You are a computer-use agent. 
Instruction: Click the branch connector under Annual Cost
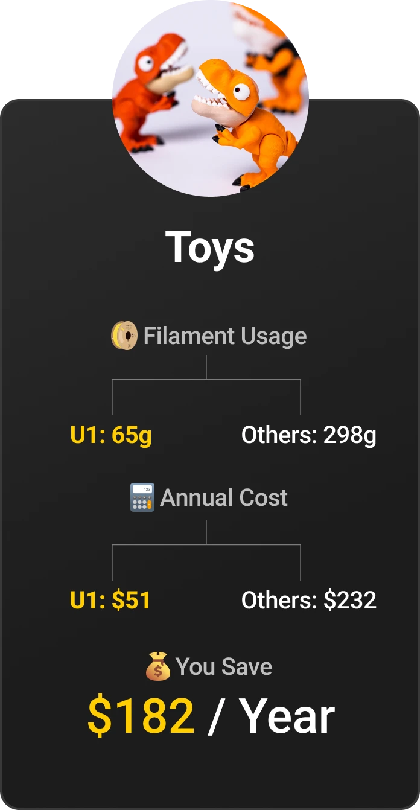206,545
